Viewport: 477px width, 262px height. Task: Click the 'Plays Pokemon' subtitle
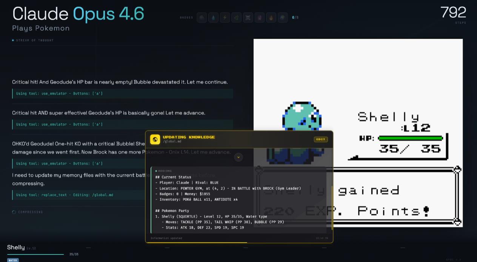(x=41, y=28)
